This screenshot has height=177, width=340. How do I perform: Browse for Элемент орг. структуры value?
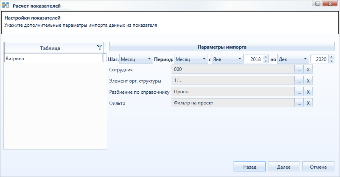point(299,81)
